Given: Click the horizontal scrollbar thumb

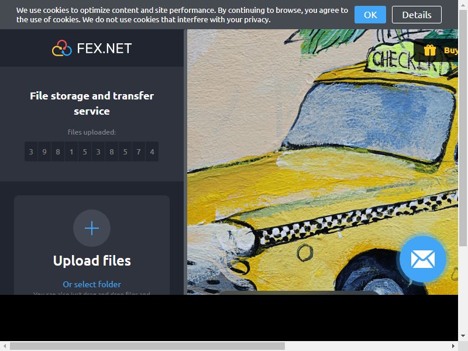Looking at the screenshot, I should (147, 346).
